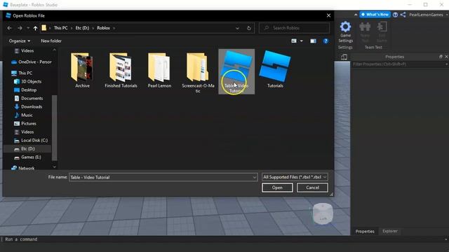Go forward with the dialog's forward arrow

(x=20, y=28)
